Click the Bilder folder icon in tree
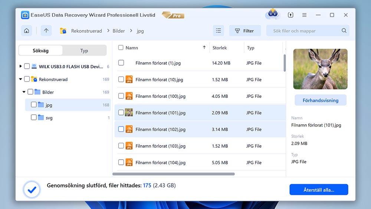Image resolution: width=371 pixels, height=209 pixels. [x=37, y=92]
